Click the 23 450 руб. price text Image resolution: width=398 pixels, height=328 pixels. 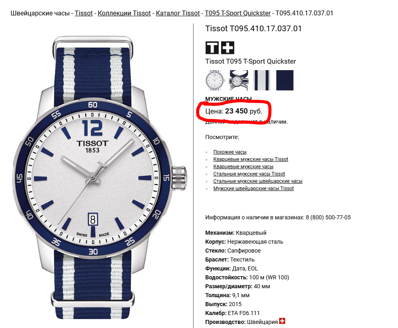coord(243,111)
